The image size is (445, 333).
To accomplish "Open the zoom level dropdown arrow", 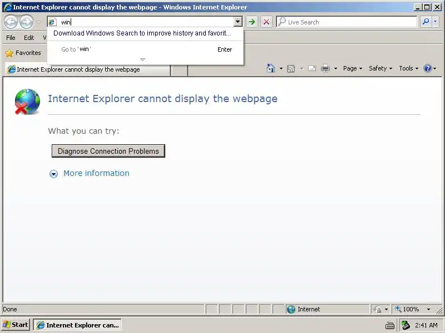I will [x=428, y=309].
